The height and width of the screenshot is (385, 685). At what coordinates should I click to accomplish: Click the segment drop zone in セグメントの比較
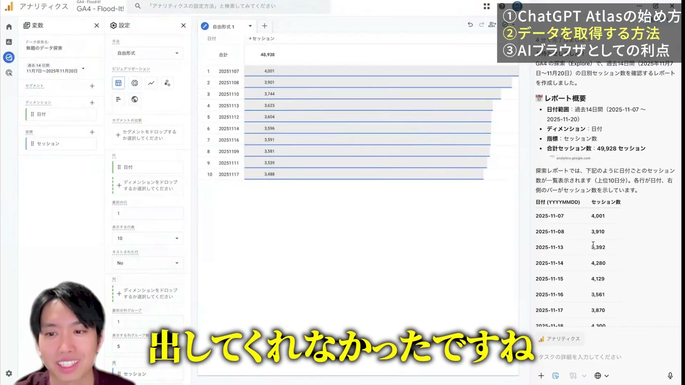click(148, 135)
